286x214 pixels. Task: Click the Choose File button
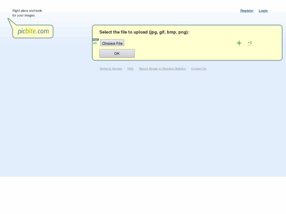point(112,43)
